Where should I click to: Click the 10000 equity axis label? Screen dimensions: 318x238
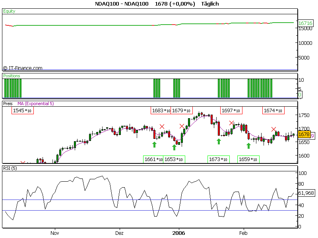pos(305,43)
